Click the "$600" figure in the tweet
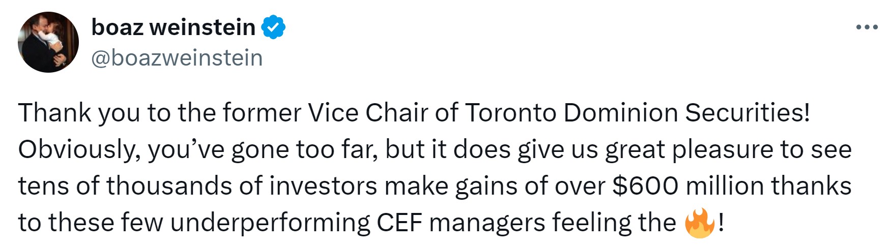892x247 pixels. (645, 186)
